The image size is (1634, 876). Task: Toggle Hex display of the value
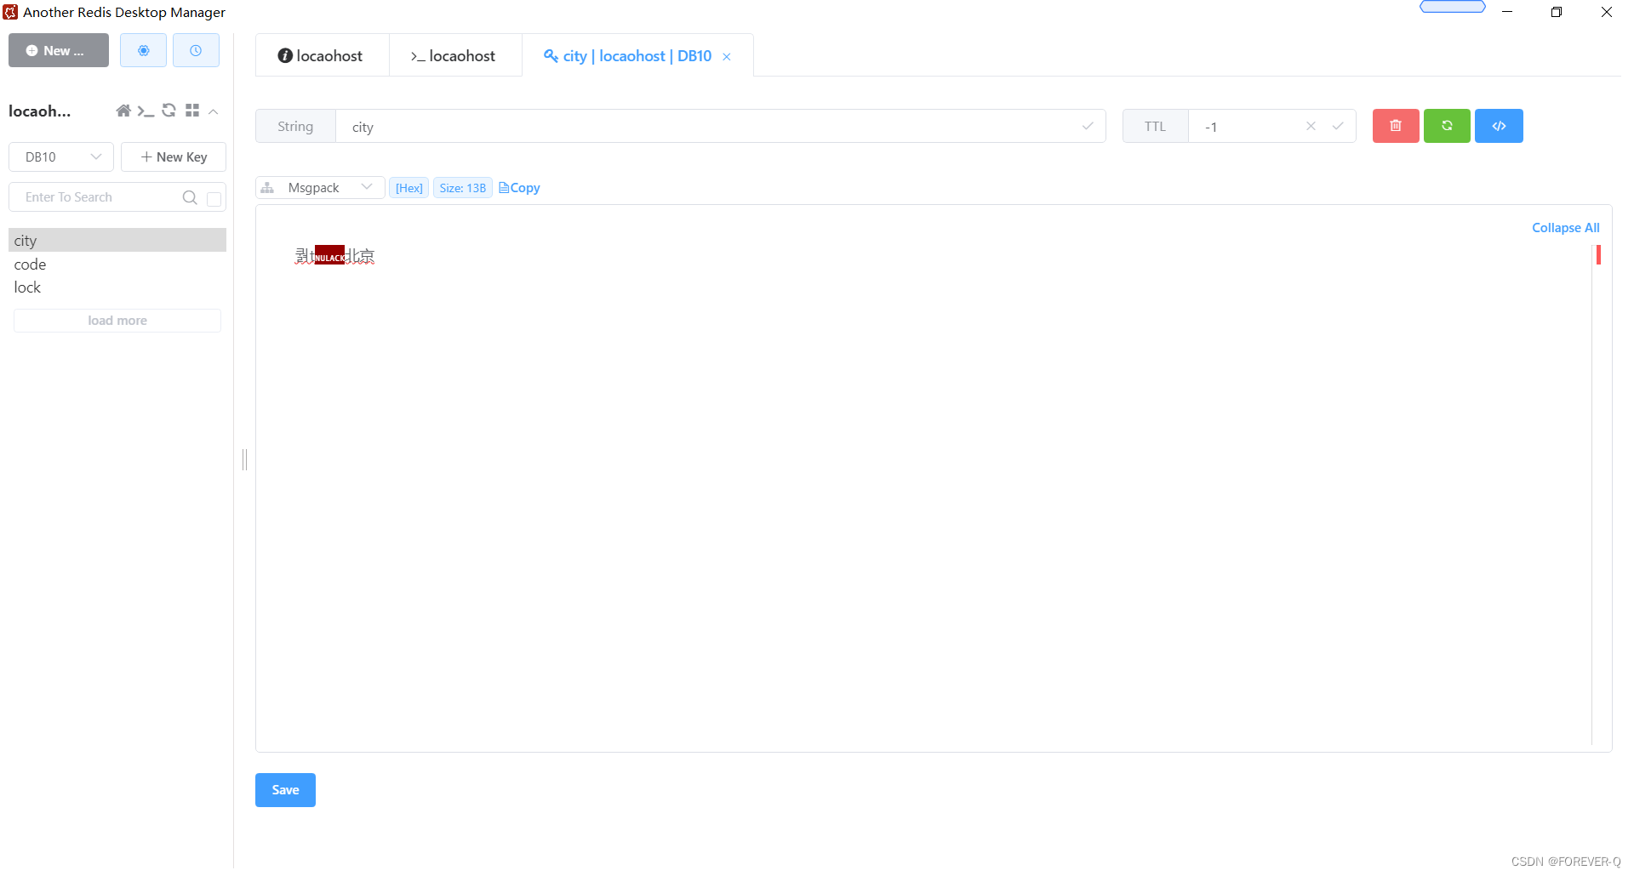408,187
